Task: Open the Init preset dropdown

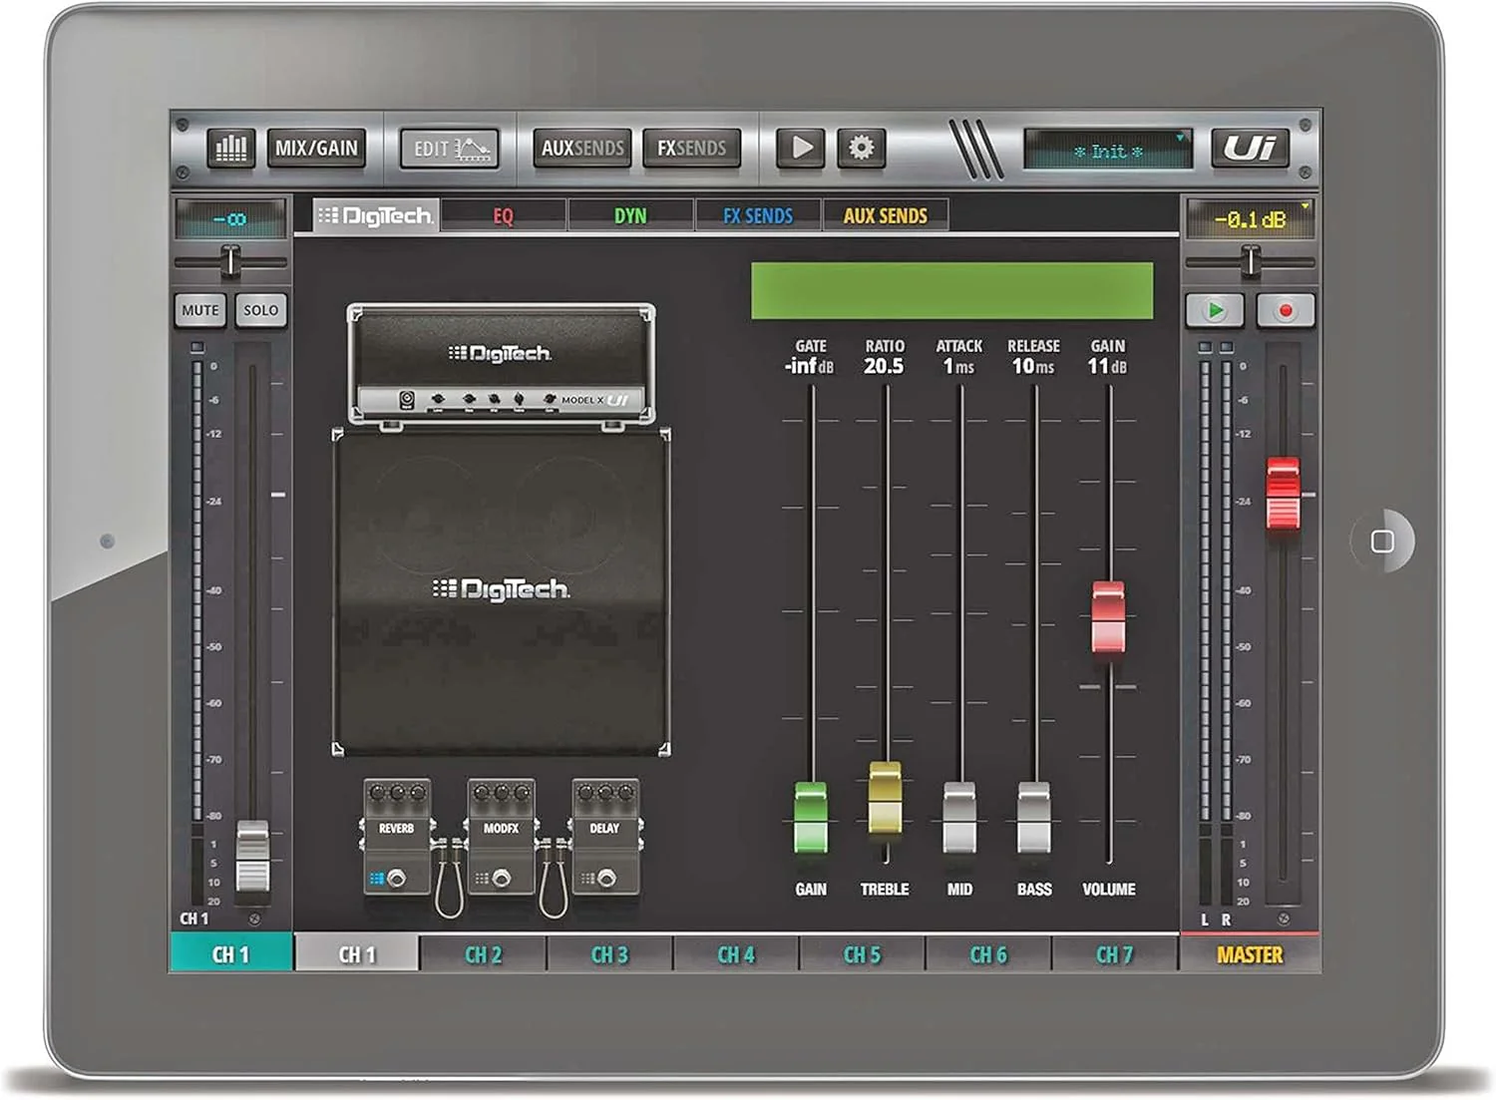Action: click(x=1107, y=150)
